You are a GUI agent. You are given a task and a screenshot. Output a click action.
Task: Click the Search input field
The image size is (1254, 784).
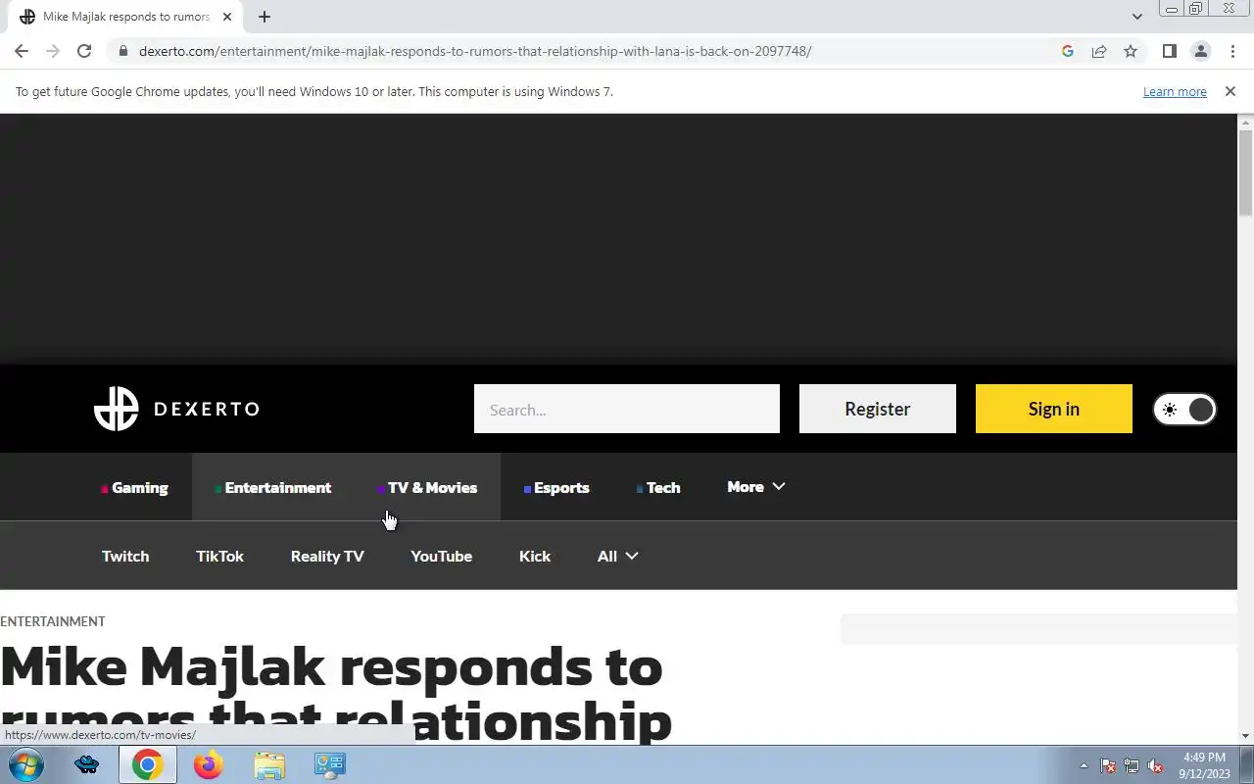click(x=627, y=409)
